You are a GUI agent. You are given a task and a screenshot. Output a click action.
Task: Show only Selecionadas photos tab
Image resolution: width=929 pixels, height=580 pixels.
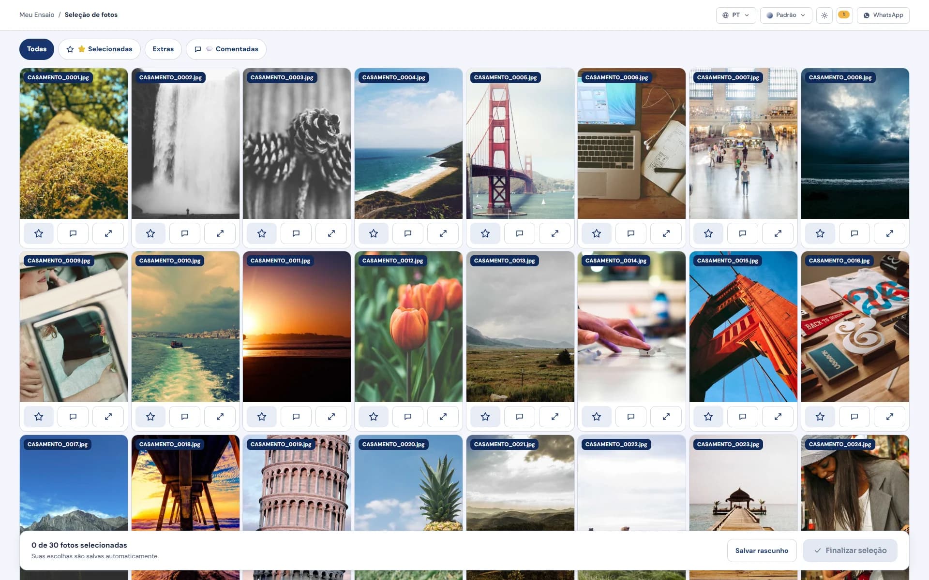coord(99,49)
